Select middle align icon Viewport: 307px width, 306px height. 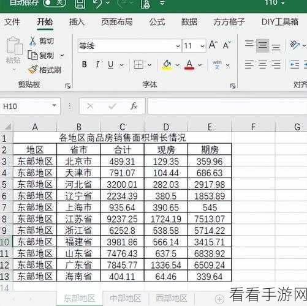tap(262, 45)
